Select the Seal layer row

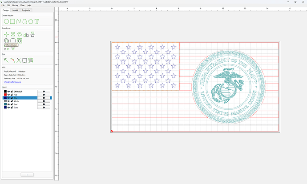(x=27, y=104)
